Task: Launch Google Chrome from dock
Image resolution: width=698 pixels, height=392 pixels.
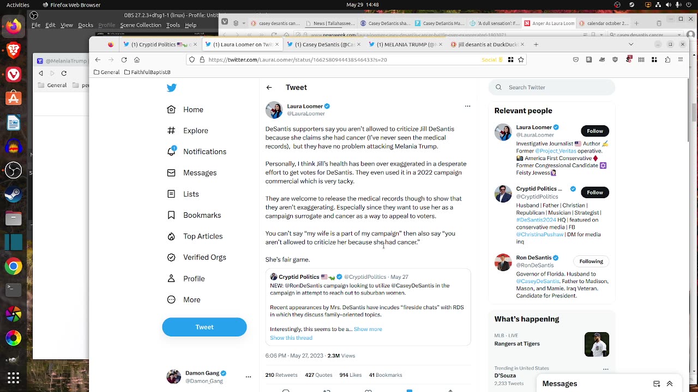Action: pyautogui.click(x=14, y=266)
